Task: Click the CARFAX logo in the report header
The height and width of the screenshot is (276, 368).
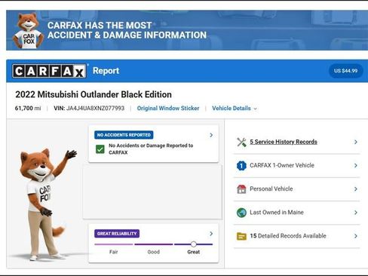Action: coord(49,71)
